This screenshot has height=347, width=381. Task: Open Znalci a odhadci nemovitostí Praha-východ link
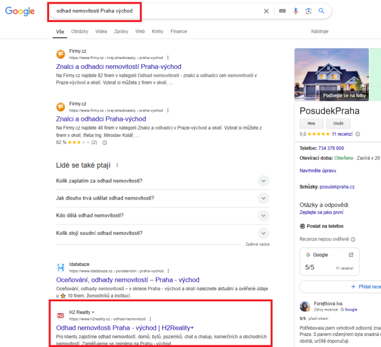118,67
